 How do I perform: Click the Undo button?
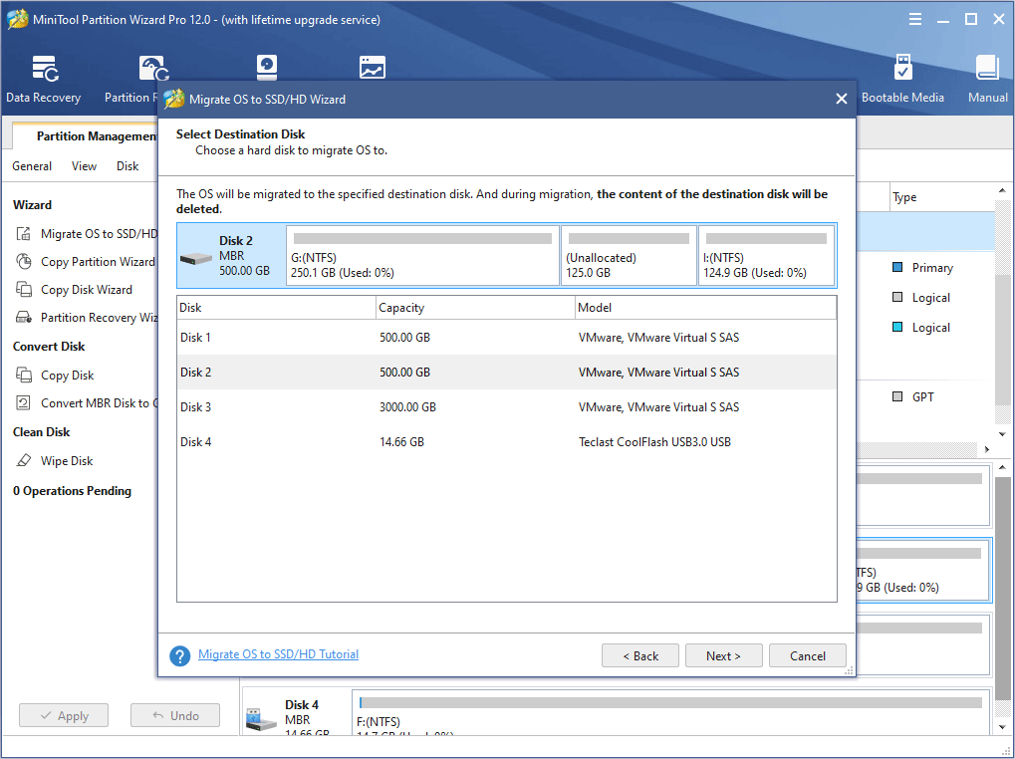(x=174, y=715)
